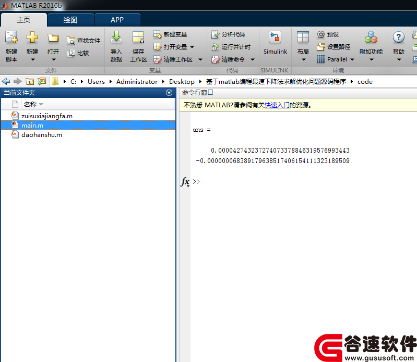Click Open Variable (打开变量) button
Image resolution: width=417 pixels, height=362 pixels.
tap(170, 47)
